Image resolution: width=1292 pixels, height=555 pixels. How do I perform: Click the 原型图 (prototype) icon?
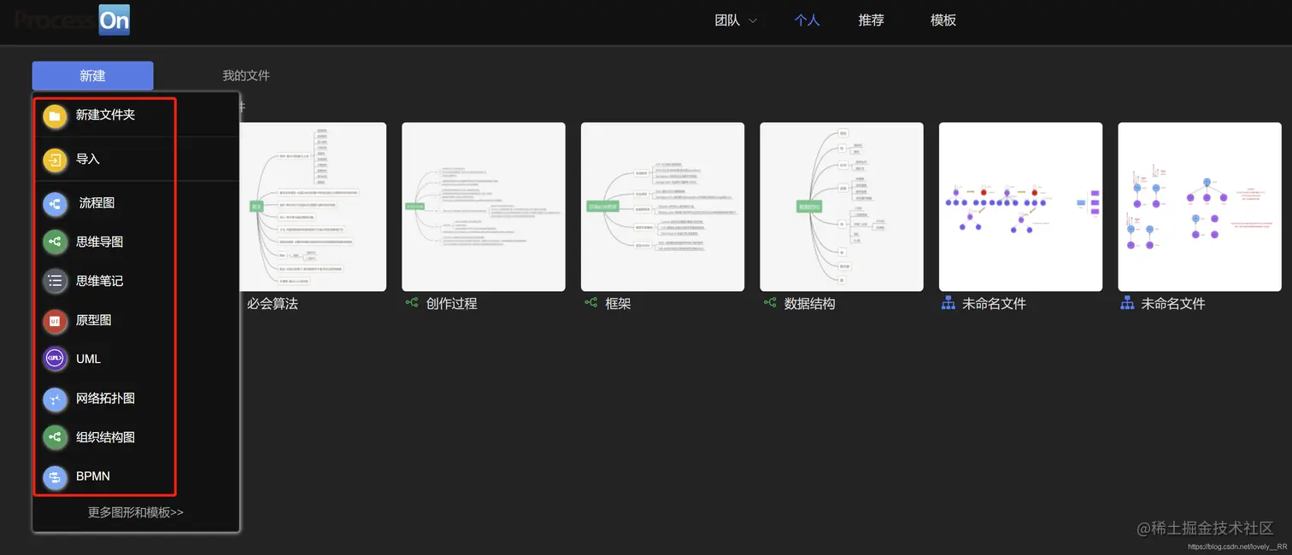coord(55,319)
